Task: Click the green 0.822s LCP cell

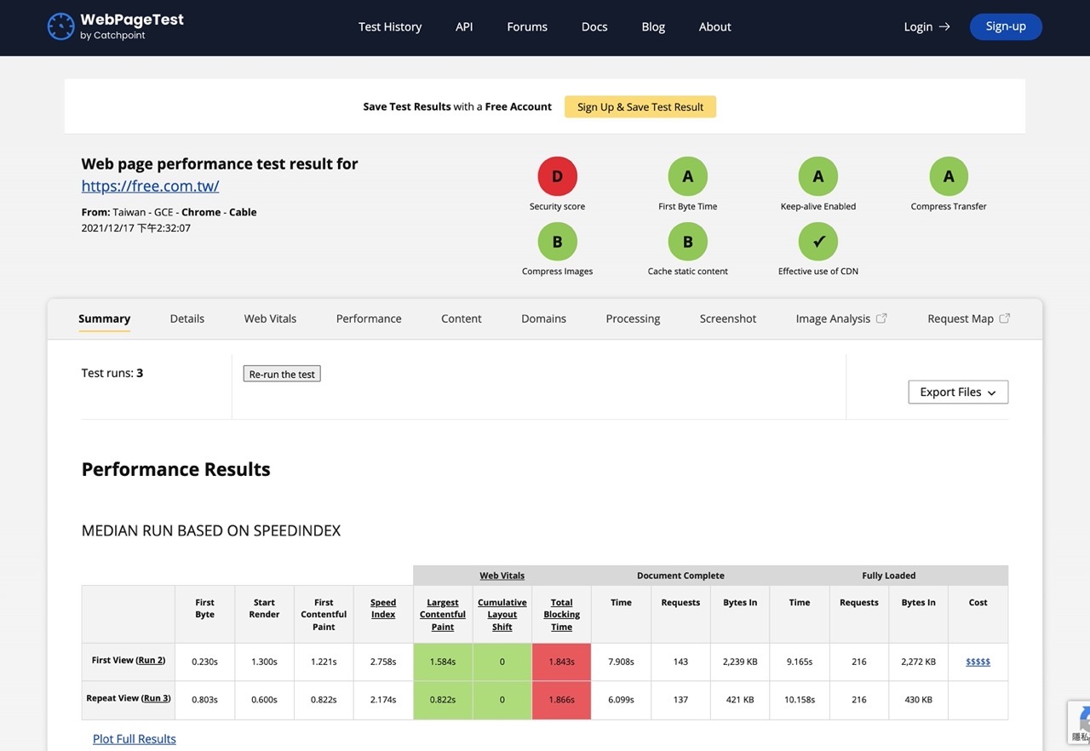Action: (x=443, y=700)
